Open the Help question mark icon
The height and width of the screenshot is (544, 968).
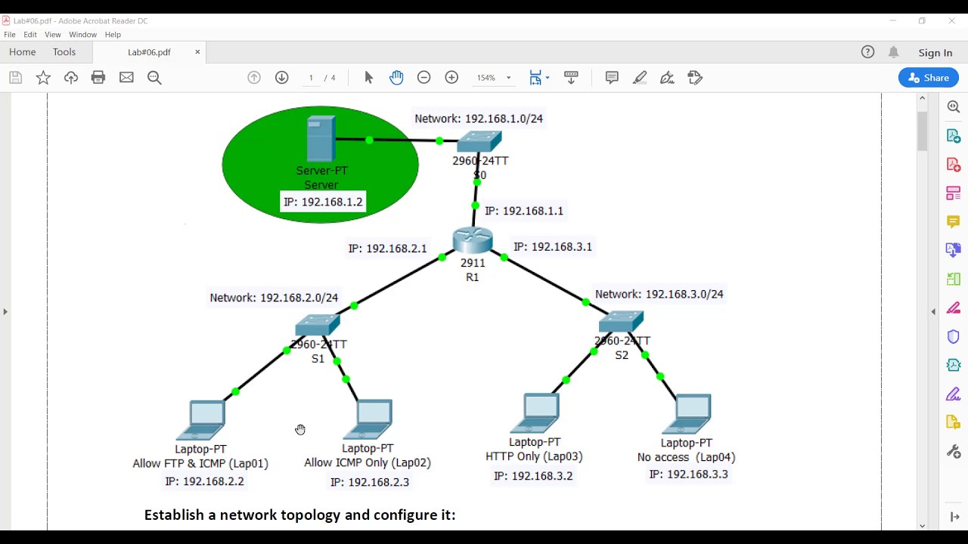tap(867, 52)
